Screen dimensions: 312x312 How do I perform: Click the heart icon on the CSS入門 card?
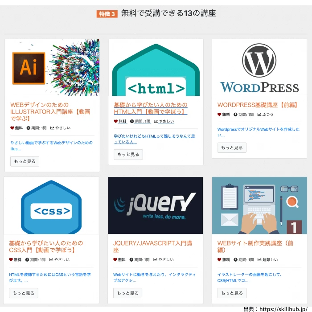11,260
